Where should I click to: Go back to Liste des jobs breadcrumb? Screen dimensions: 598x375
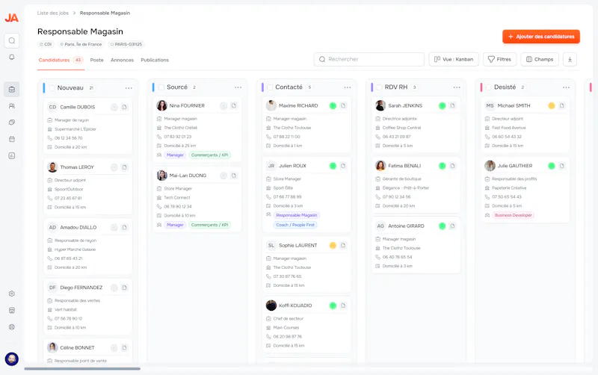[x=53, y=13]
